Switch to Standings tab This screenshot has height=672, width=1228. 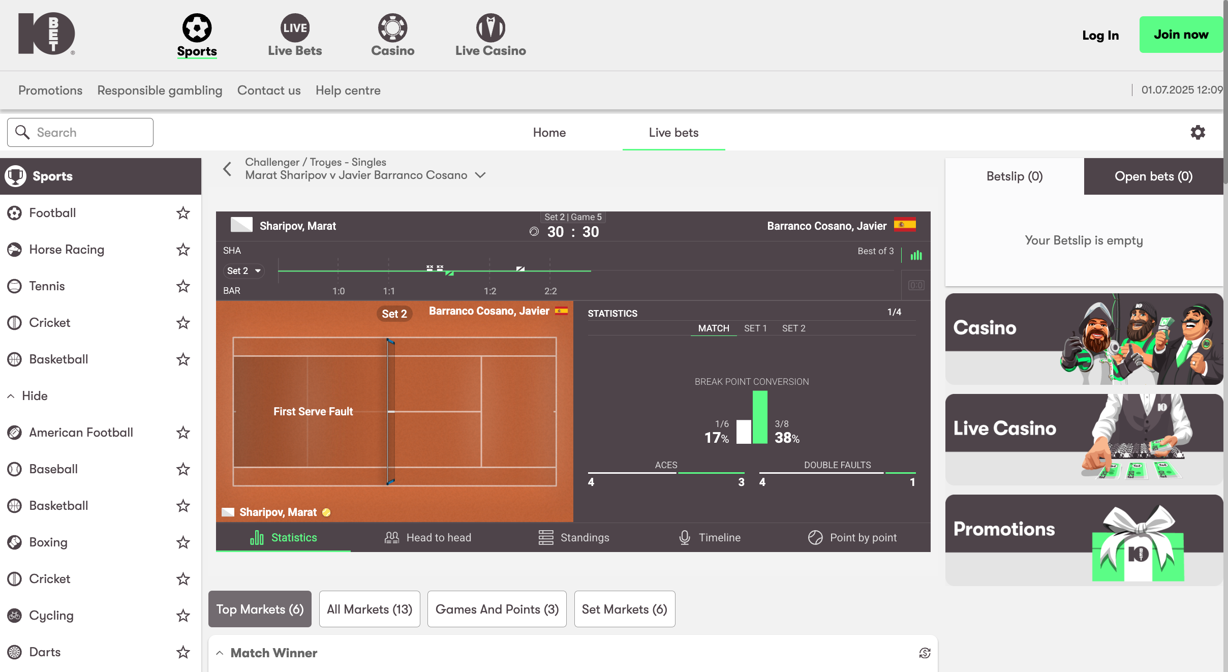coord(573,537)
